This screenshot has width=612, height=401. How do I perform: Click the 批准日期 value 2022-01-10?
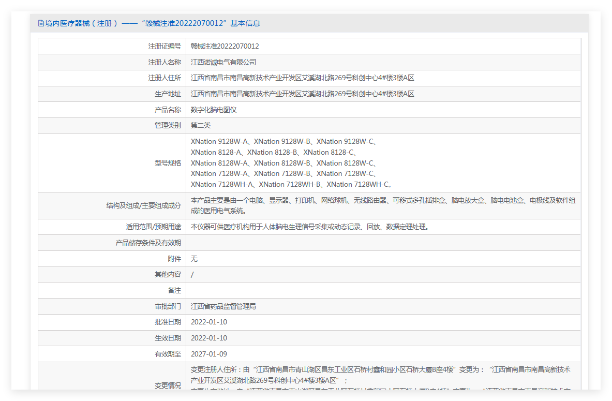pyautogui.click(x=209, y=322)
